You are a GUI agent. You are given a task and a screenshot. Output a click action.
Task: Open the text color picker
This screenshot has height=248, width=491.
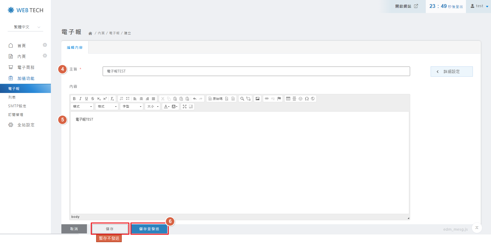(166, 107)
